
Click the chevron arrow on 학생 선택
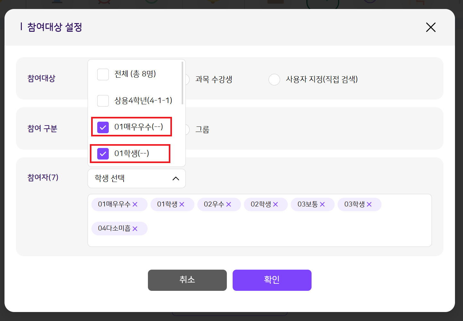(176, 178)
